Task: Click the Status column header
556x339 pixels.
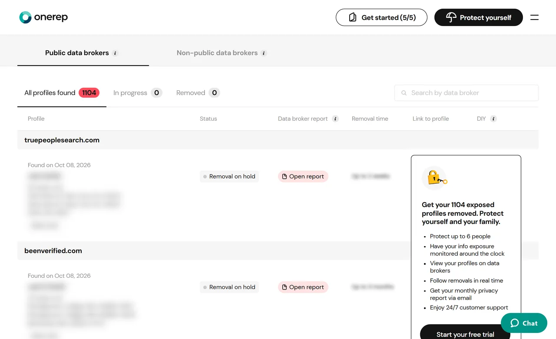Action: 208,118
